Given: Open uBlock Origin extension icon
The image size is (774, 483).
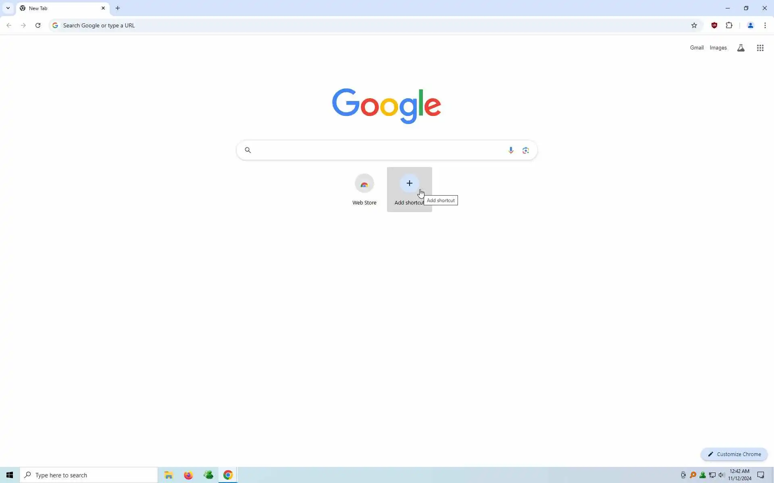Looking at the screenshot, I should point(714,25).
